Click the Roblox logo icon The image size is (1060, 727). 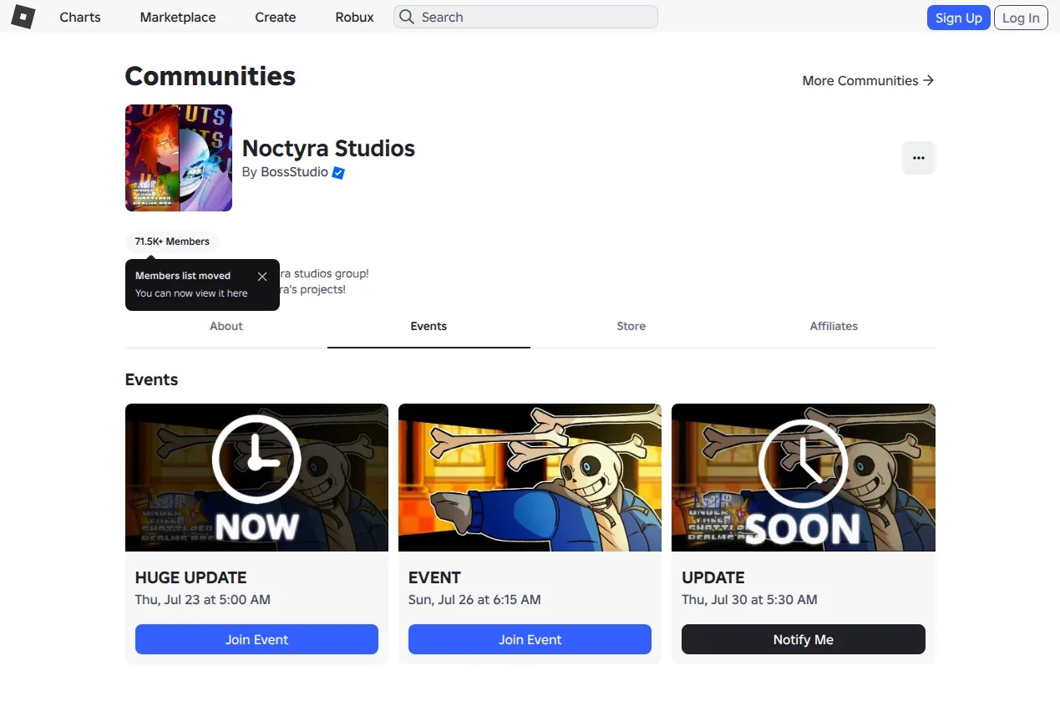(23, 17)
